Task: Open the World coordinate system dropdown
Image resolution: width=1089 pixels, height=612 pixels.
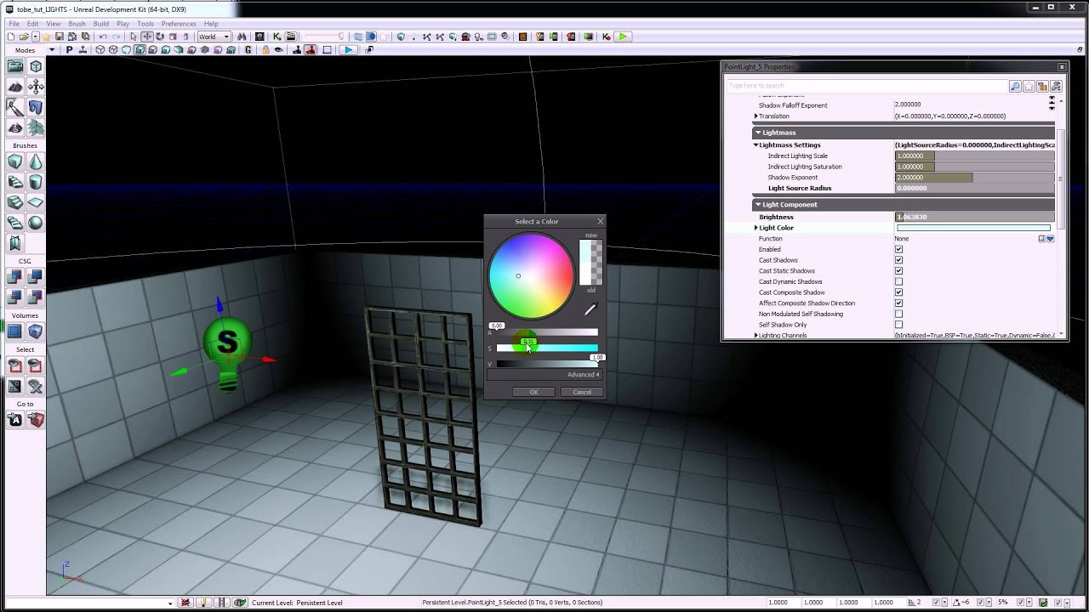Action: tap(214, 37)
